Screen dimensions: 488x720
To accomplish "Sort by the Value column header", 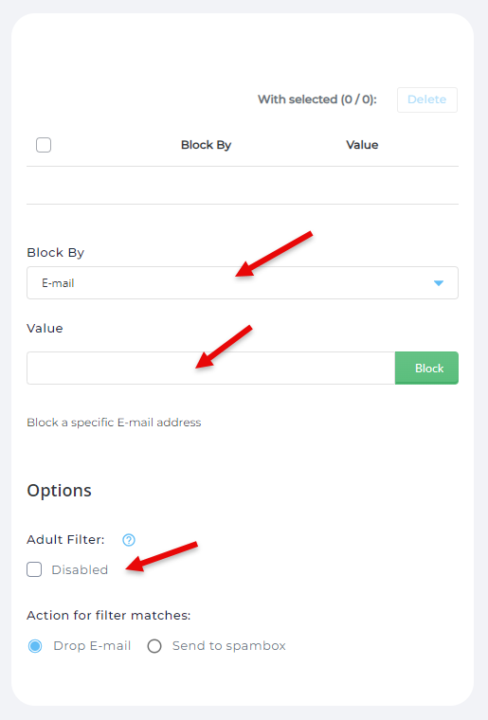I will (x=362, y=145).
